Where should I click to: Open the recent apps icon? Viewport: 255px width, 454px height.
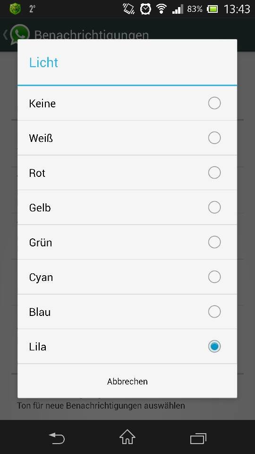click(198, 438)
